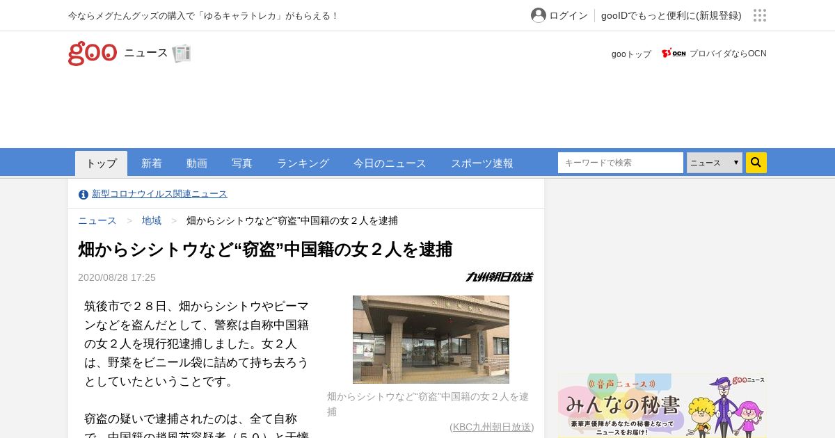This screenshot has height=438, width=835.
Task: Click the yellow magnifier search button
Action: 756,163
